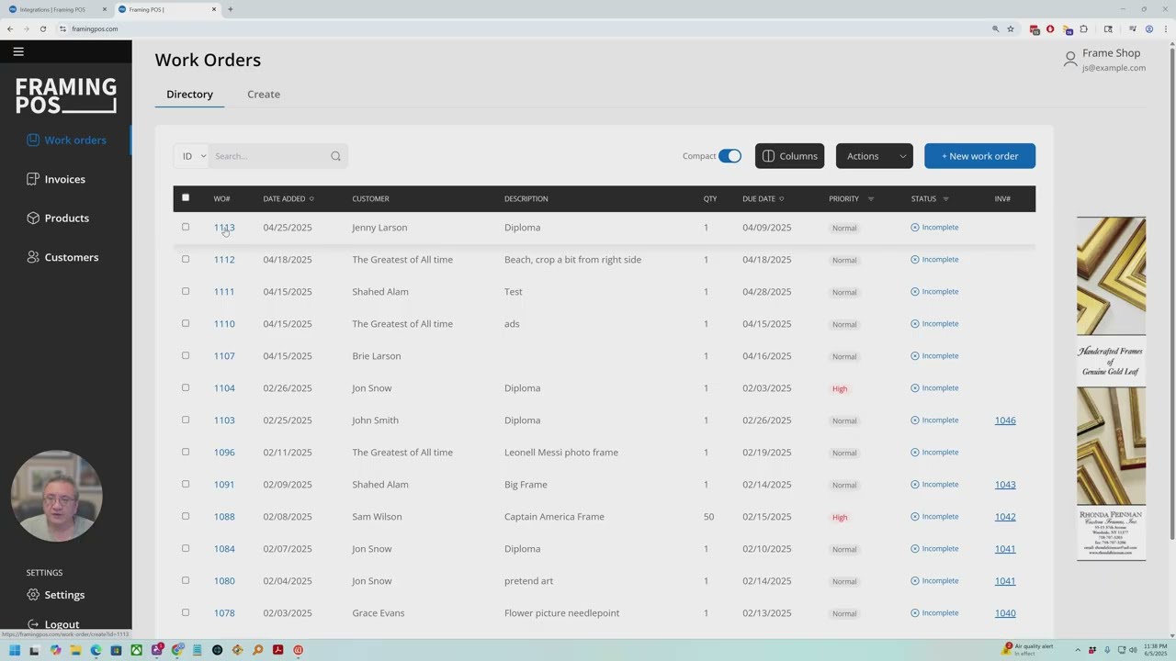Bookmark this page with star icon
Image resolution: width=1176 pixels, height=661 pixels.
(1011, 28)
